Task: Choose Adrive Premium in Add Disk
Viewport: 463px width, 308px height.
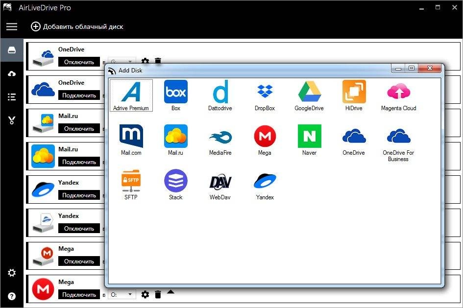Action: 131,95
